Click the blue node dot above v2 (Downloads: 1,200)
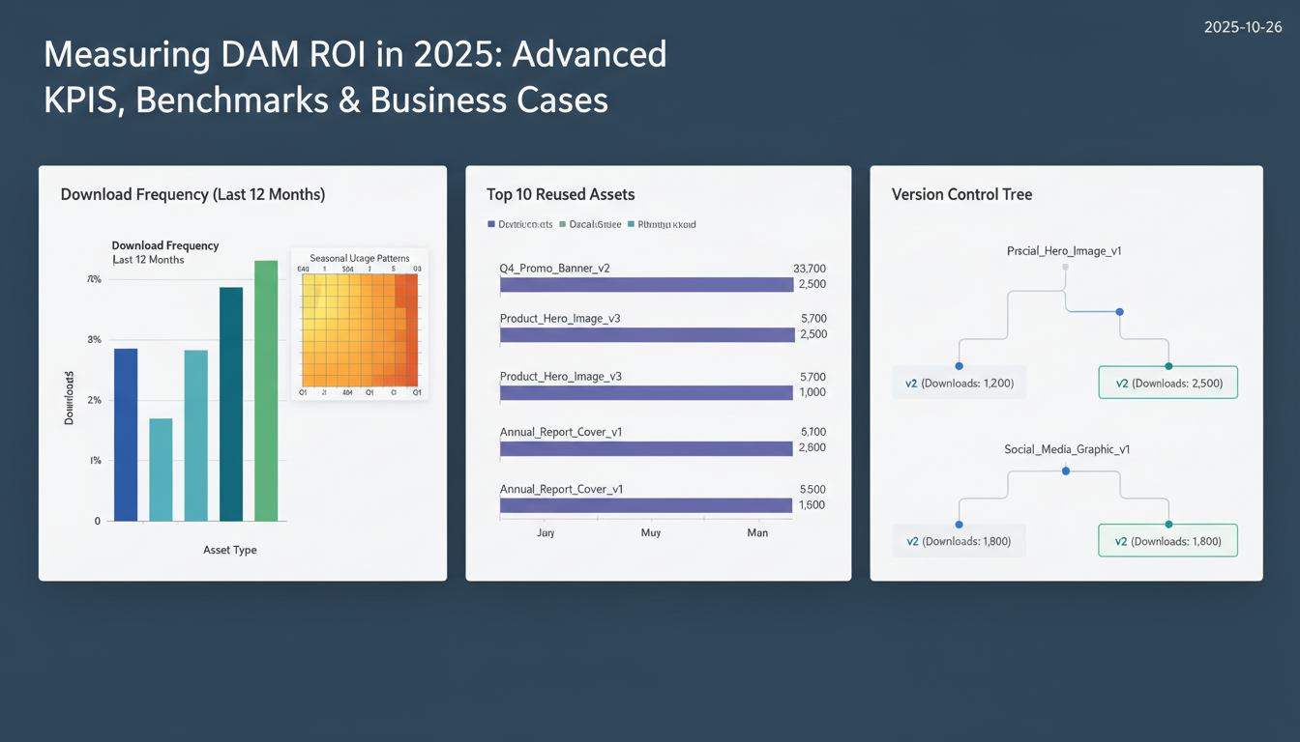Viewport: 1300px width, 742px height. (959, 365)
